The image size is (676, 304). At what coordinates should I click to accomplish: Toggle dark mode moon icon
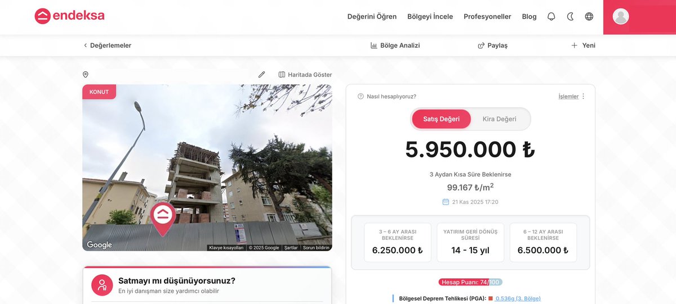[x=570, y=17]
